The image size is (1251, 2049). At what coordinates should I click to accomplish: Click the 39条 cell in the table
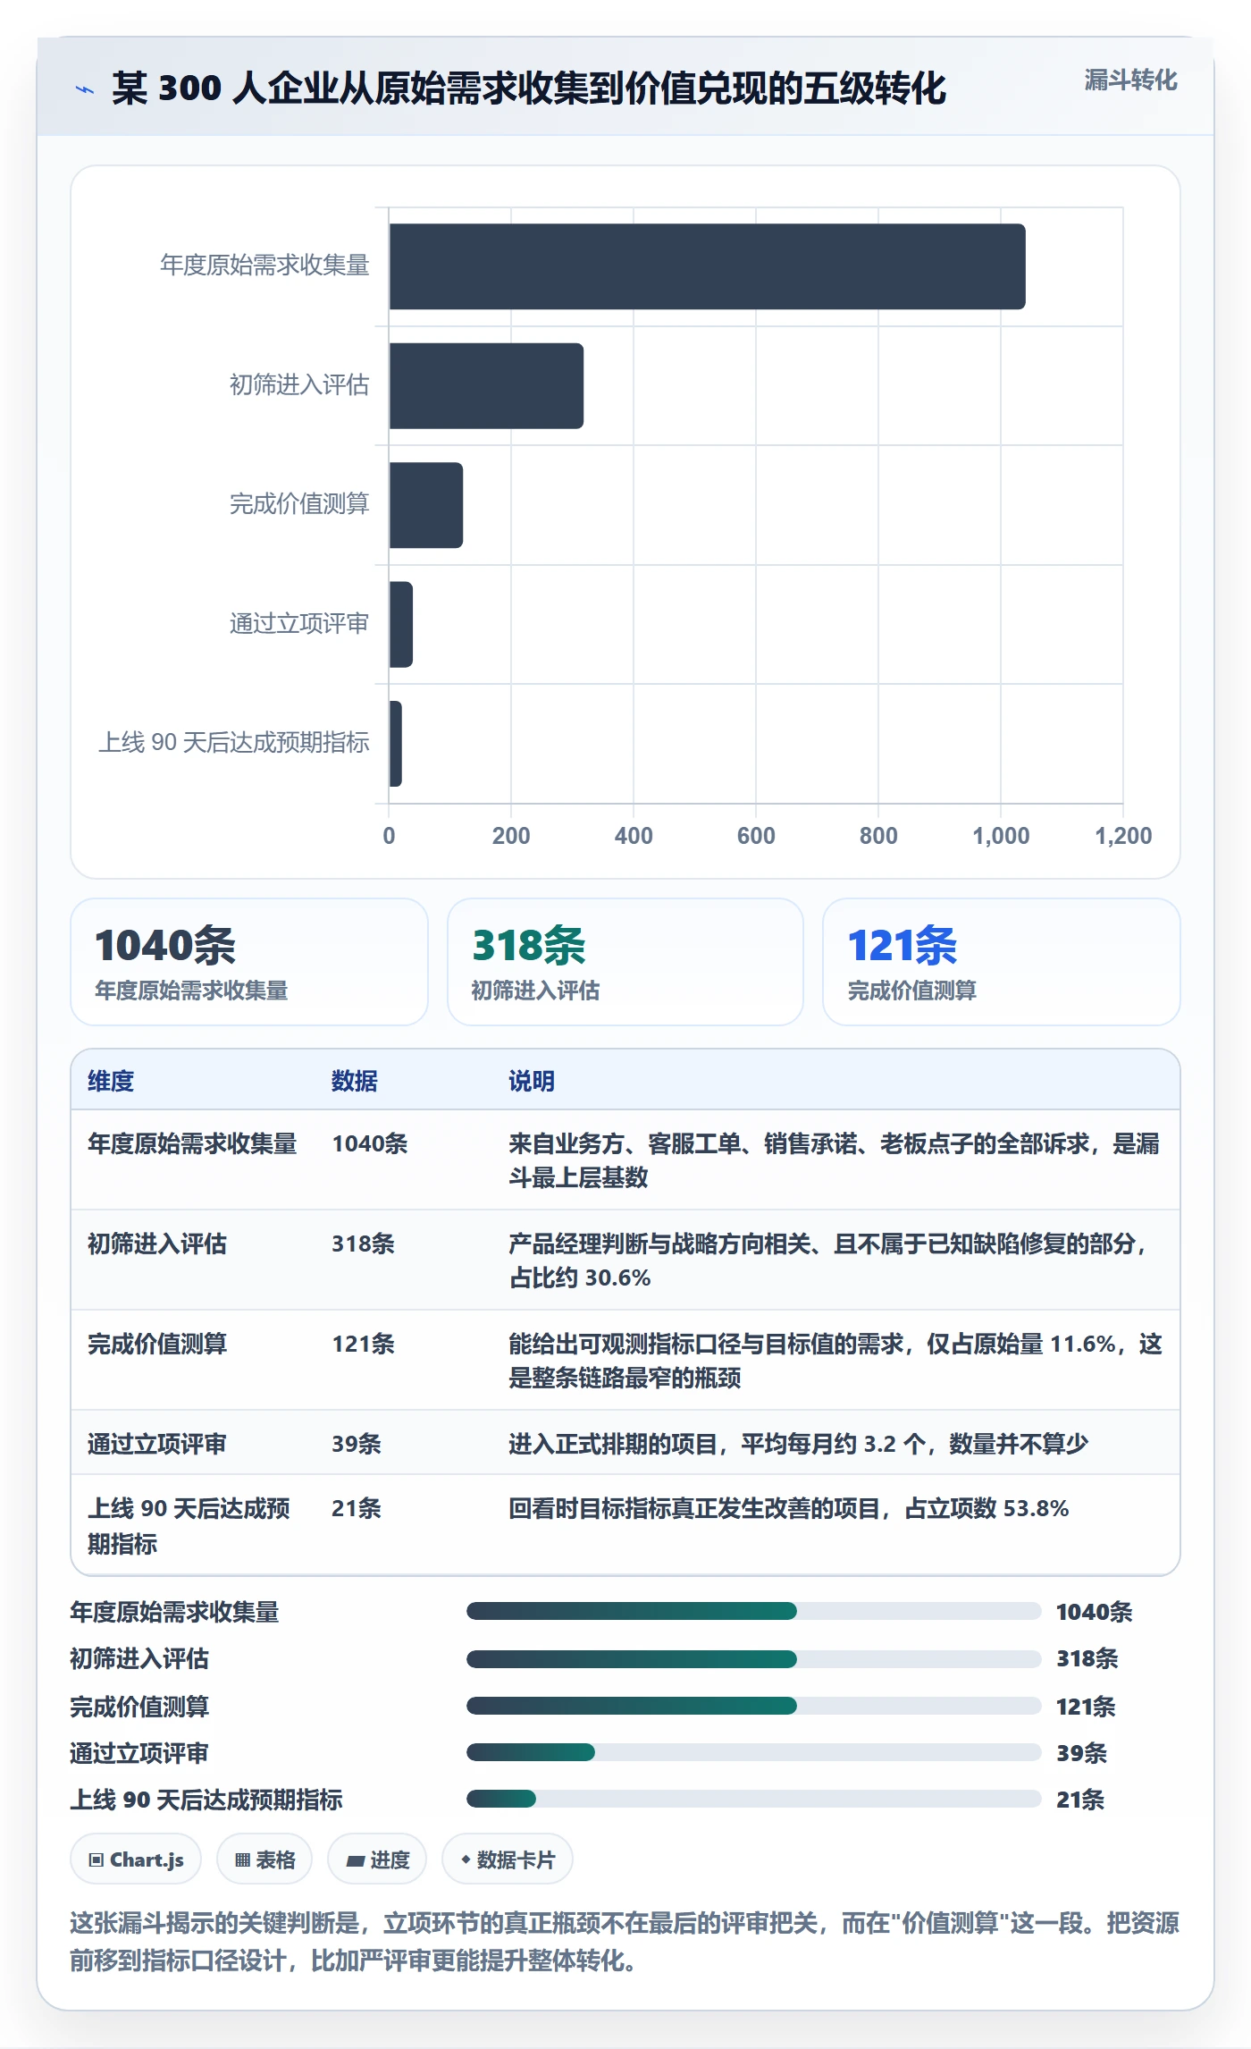point(357,1444)
